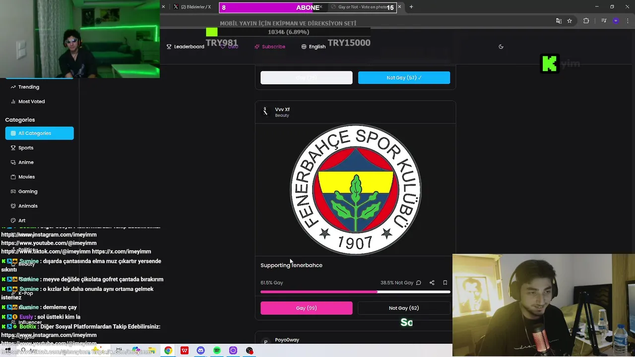The width and height of the screenshot is (635, 357).
Task: Open comments on the Fenerbahçe post
Action: click(x=419, y=283)
